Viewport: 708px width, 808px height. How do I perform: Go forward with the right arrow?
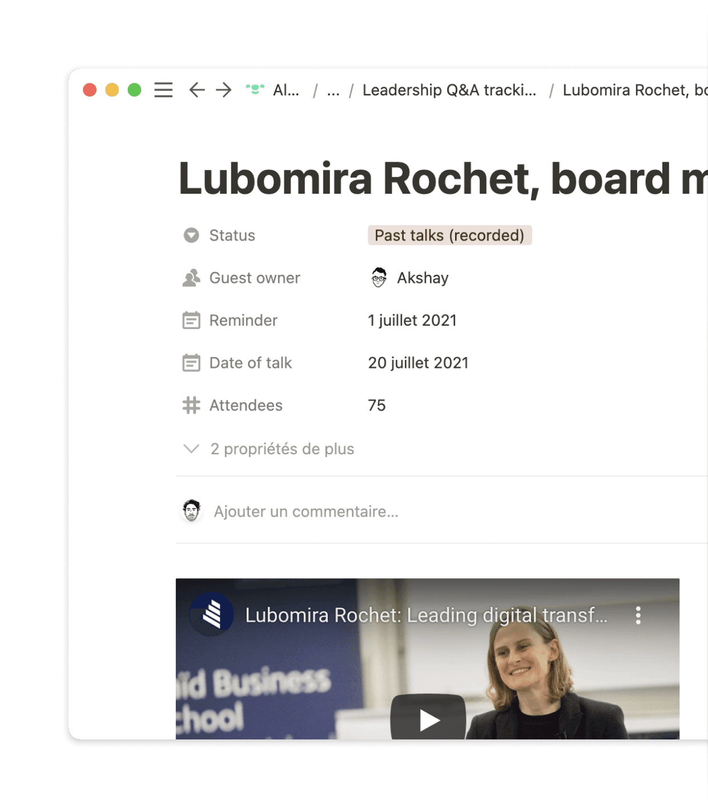224,90
